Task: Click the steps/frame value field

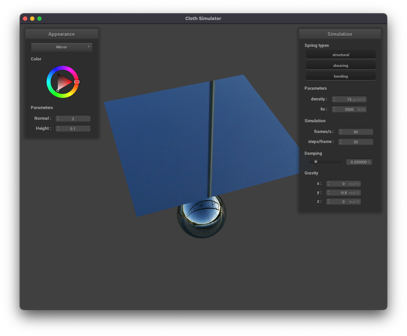Action: (356, 142)
